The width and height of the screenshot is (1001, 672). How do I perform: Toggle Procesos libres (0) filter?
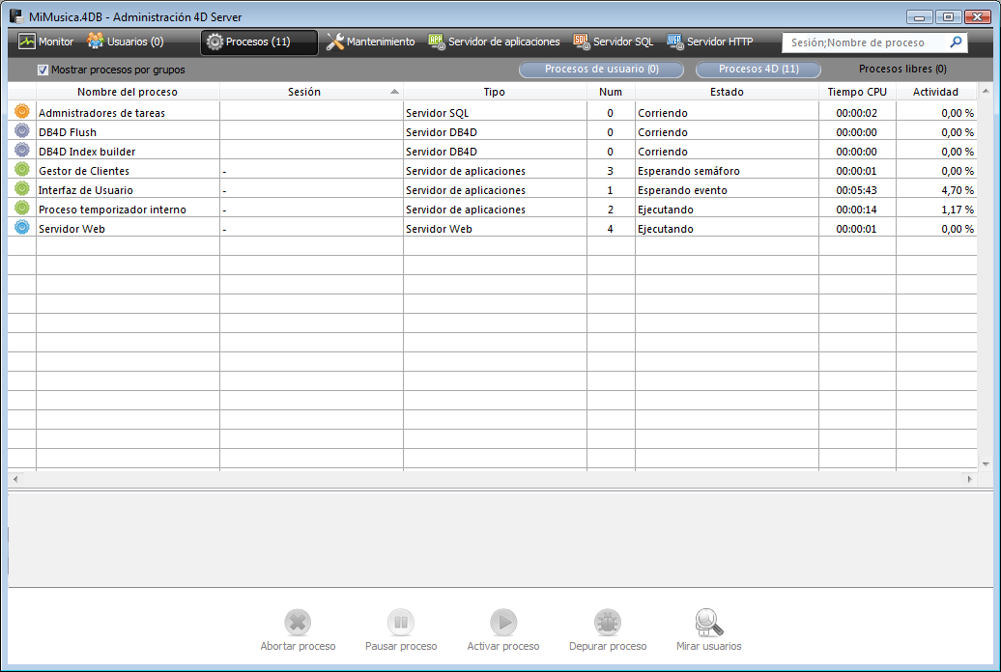click(902, 69)
